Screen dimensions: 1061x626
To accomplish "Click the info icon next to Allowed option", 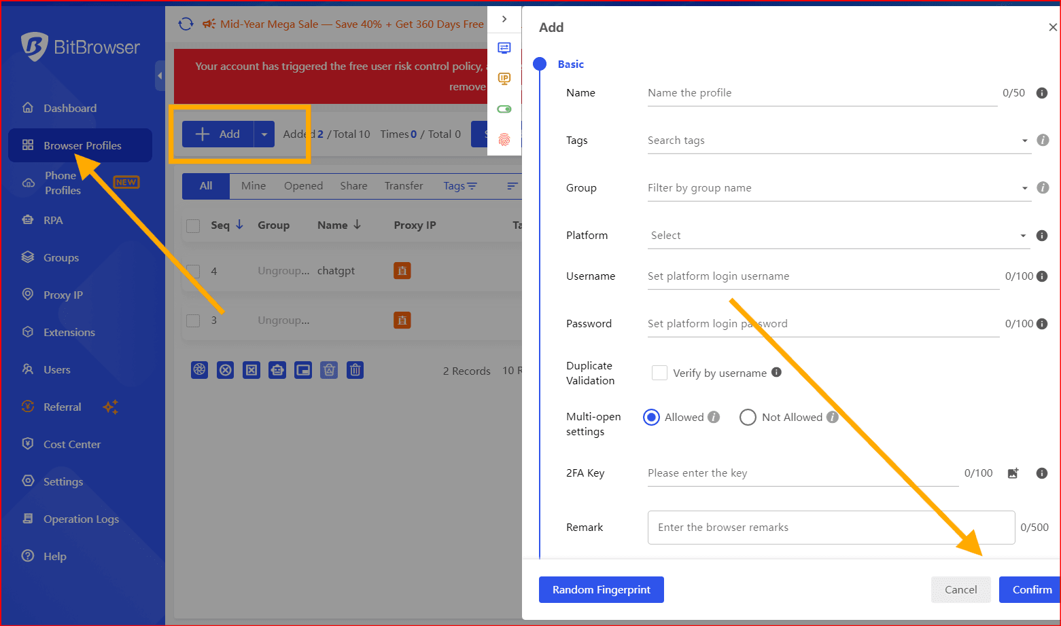I will coord(714,417).
